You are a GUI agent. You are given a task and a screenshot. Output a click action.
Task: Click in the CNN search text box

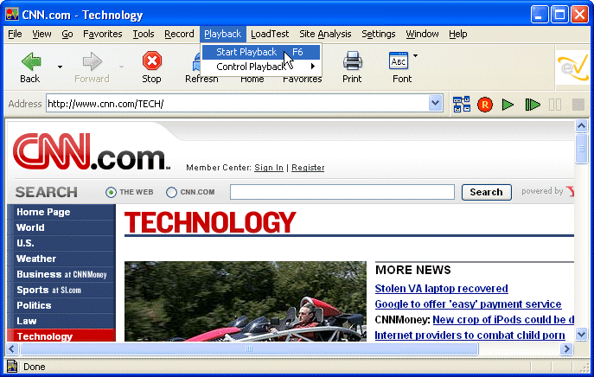[x=342, y=192]
